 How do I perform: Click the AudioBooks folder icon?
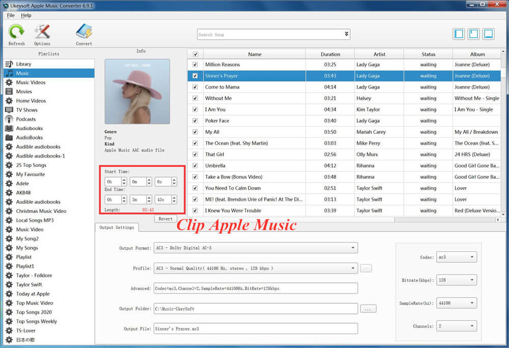click(9, 137)
